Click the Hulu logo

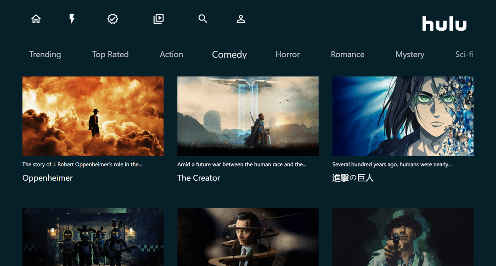tap(444, 24)
